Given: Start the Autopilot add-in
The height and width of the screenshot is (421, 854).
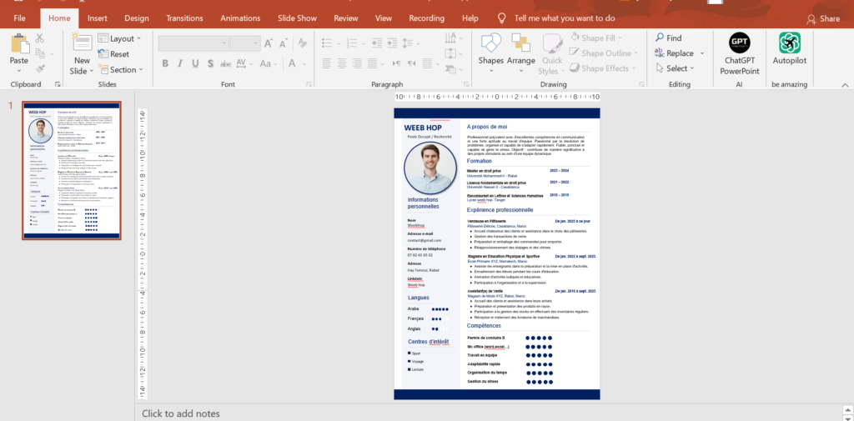Looking at the screenshot, I should pos(789,43).
